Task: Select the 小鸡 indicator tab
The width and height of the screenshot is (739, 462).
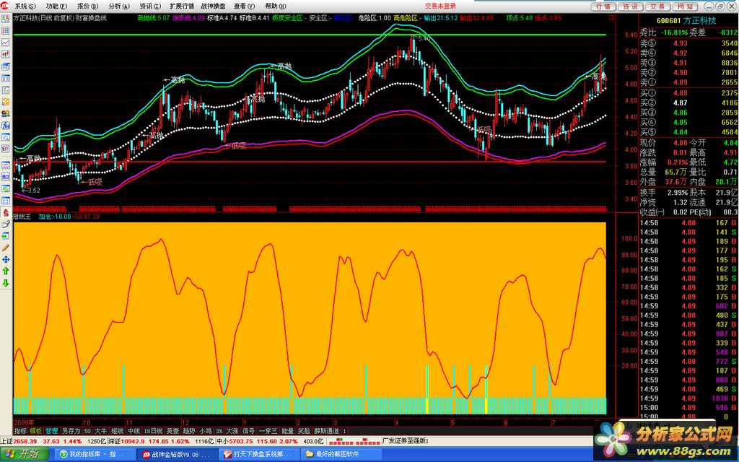Action: point(206,431)
